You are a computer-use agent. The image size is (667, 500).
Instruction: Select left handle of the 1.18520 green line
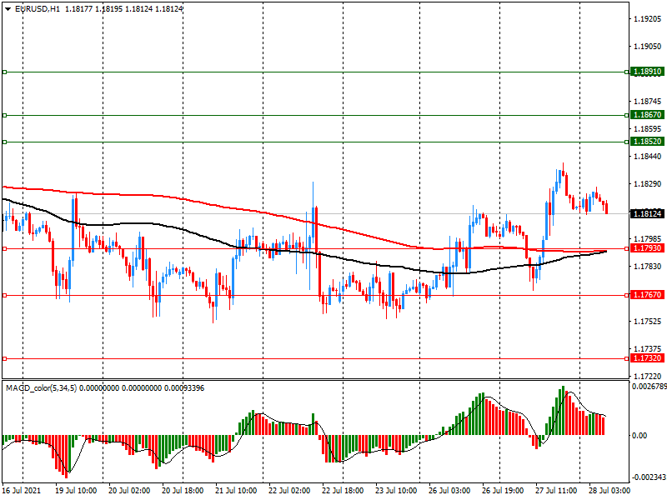5,142
